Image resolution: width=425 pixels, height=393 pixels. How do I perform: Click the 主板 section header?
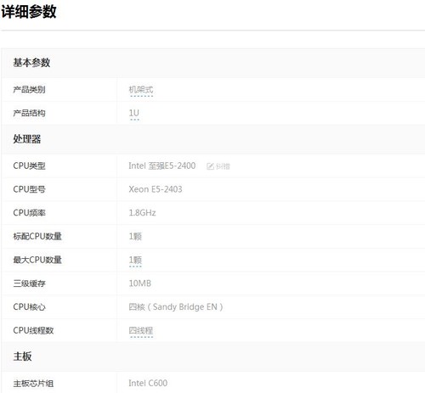[x=22, y=357]
